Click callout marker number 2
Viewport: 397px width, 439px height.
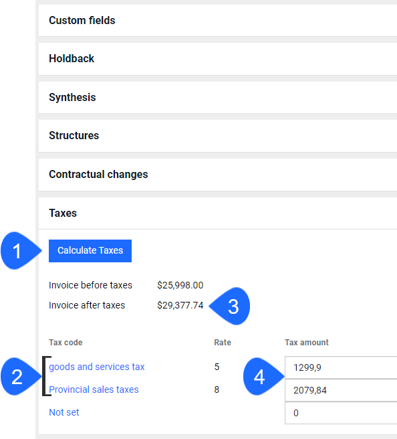click(x=21, y=376)
